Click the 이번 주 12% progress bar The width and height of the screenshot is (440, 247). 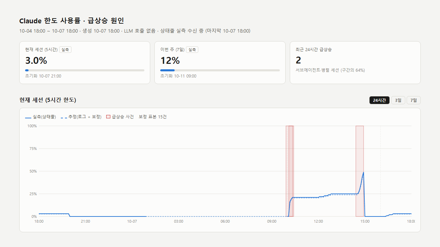coord(220,70)
